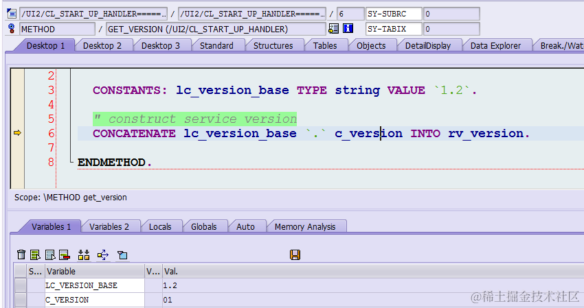The width and height of the screenshot is (584, 308).
Task: Click the METHOD event type icon
Action: pyautogui.click(x=12, y=28)
